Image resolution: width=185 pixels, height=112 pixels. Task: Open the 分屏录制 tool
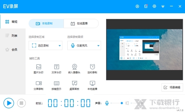[39, 86]
